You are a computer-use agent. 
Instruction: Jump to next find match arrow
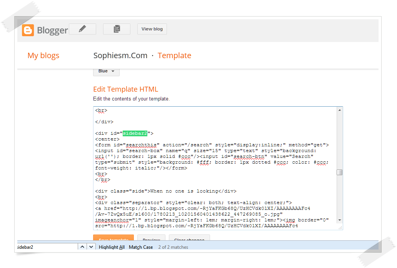[91, 247]
